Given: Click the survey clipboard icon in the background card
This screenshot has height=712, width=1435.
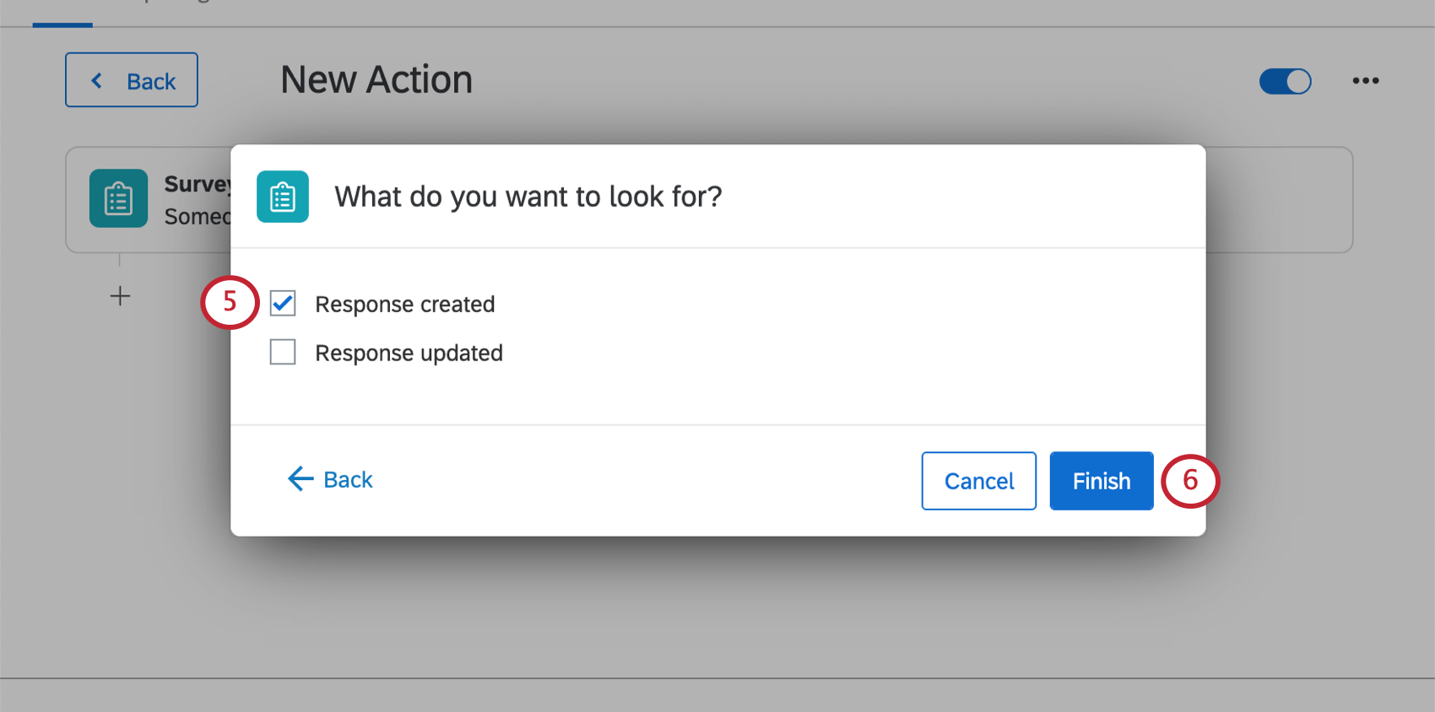Looking at the screenshot, I should [x=118, y=199].
